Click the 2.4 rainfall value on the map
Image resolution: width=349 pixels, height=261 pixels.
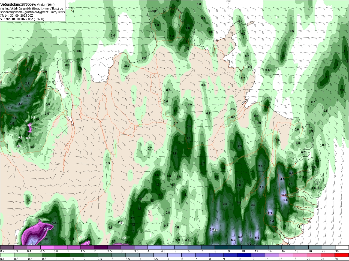coord(225,204)
